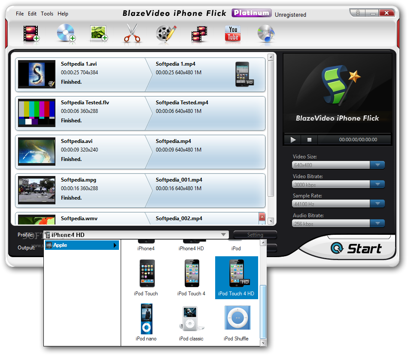Click the Start conversion button
This screenshot has height=355, width=408.
coord(356,249)
